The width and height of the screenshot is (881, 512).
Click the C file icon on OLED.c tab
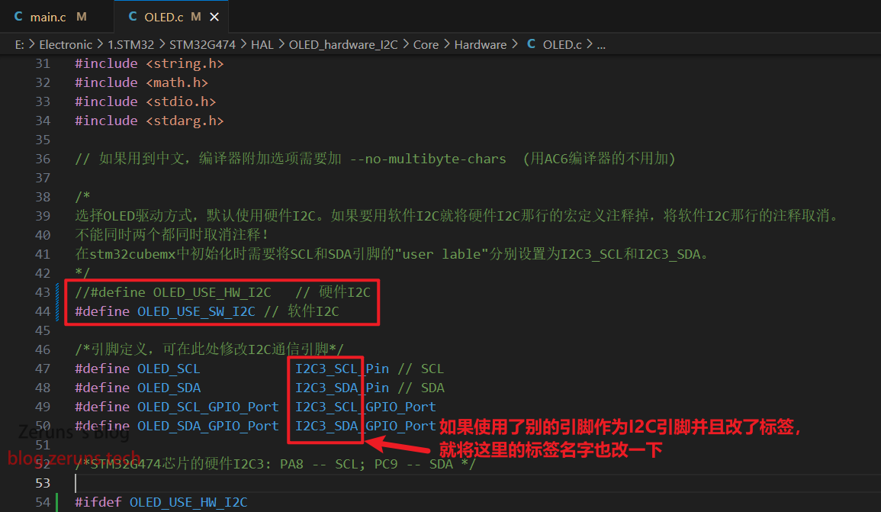[x=133, y=16]
